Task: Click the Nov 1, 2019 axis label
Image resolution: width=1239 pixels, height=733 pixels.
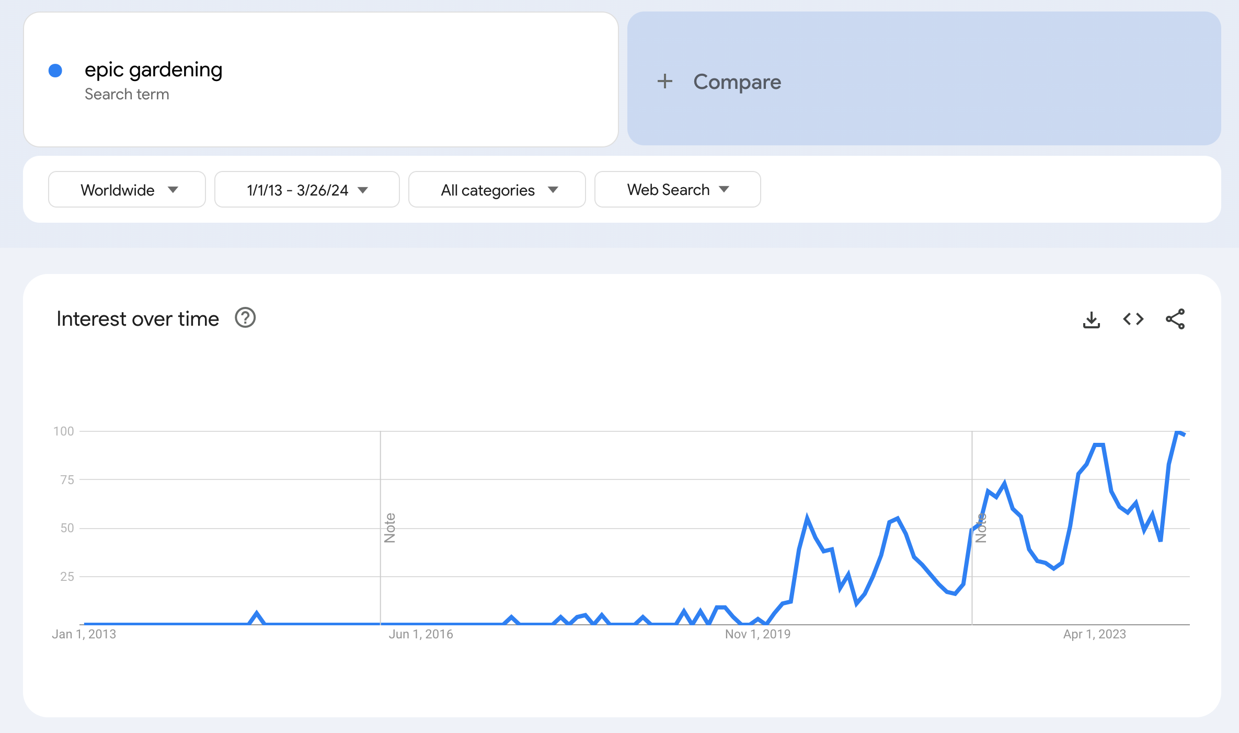Action: (758, 634)
